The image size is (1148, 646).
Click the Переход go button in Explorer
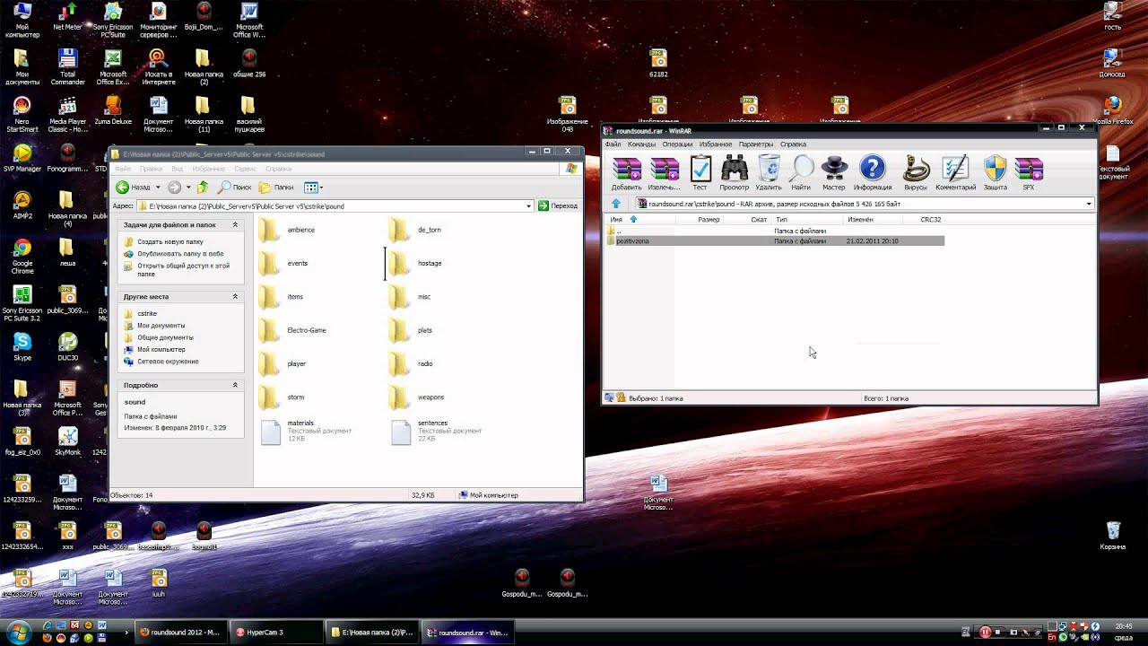(x=558, y=205)
